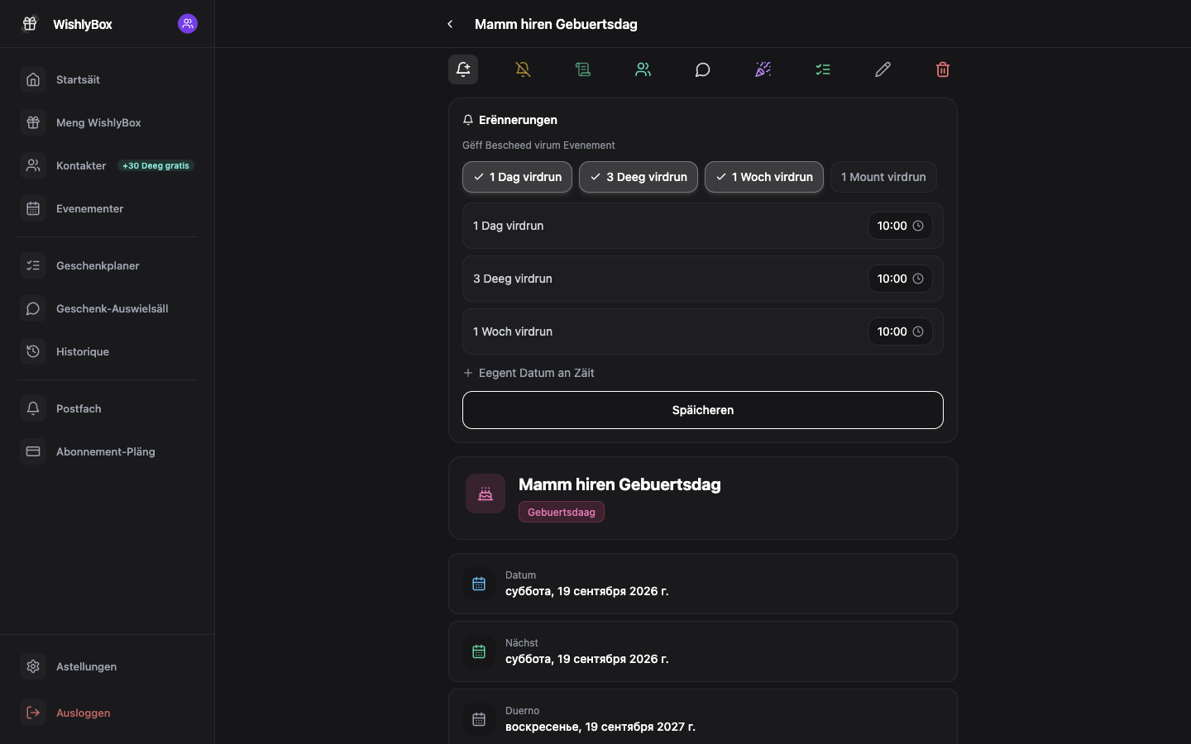1191x744 pixels.
Task: Open Historique in the sidebar
Action: point(108,351)
